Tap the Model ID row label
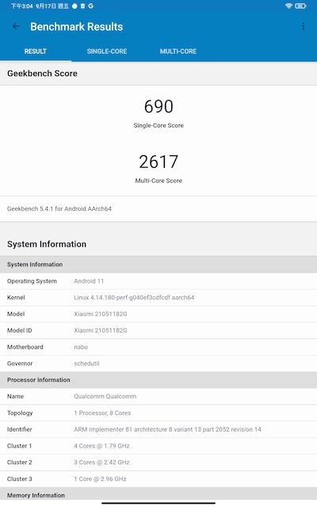This screenshot has width=317, height=507. click(19, 330)
